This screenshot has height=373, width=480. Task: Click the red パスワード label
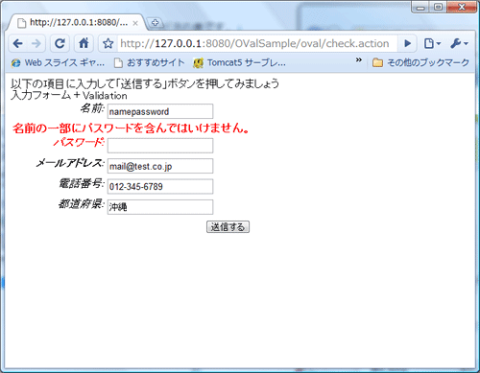tap(79, 142)
